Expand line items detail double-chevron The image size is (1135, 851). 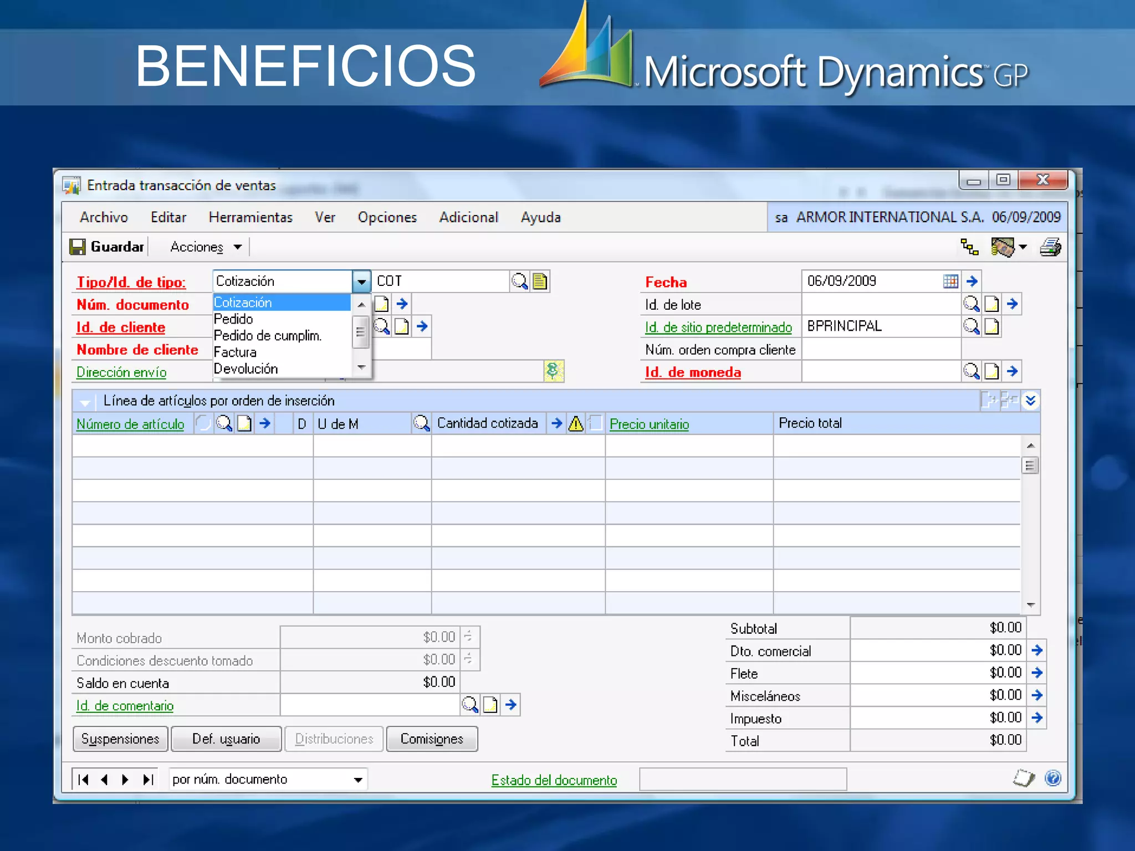1030,401
